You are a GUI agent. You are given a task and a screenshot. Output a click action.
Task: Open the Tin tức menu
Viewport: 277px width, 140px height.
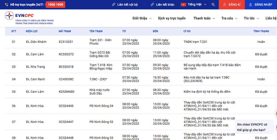[251, 18]
